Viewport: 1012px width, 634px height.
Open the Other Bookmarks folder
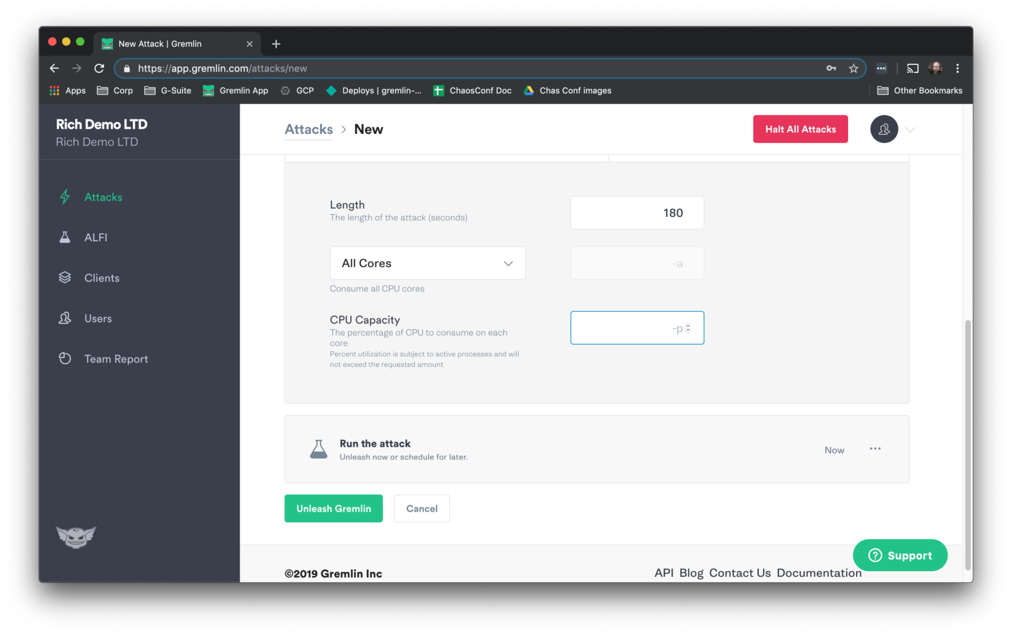[919, 91]
